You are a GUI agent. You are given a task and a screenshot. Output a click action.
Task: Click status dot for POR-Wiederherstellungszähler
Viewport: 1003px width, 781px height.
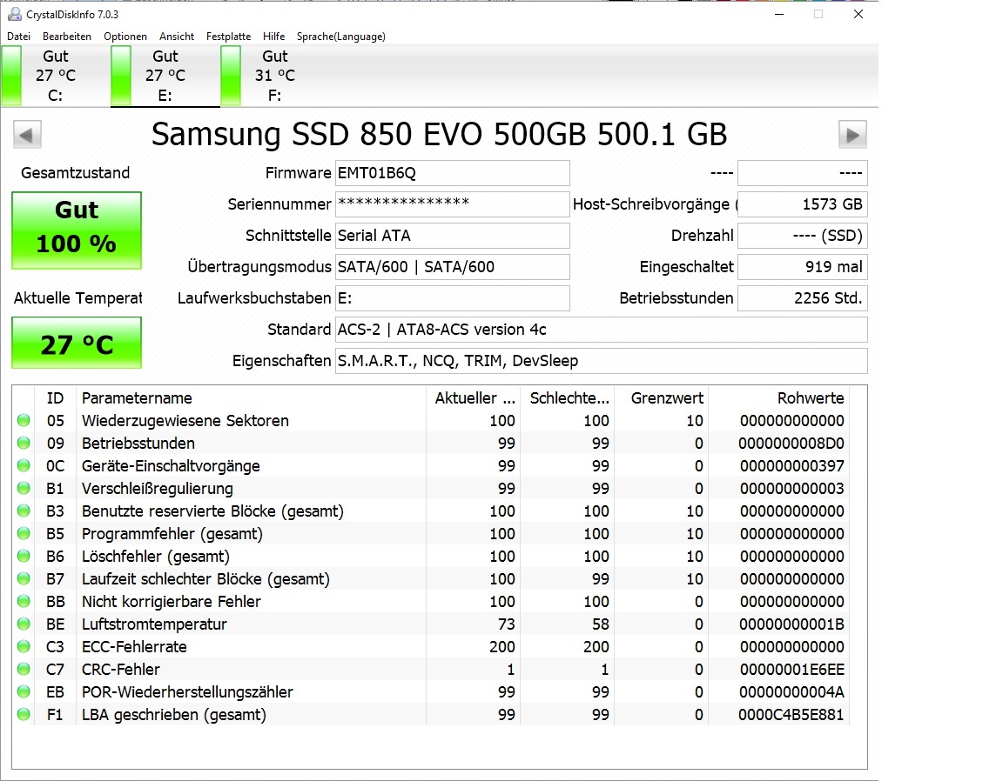coord(24,691)
